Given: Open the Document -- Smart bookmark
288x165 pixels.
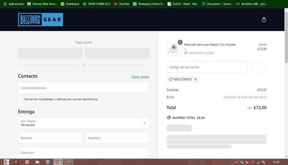Looking at the screenshot, I should 217,4.
